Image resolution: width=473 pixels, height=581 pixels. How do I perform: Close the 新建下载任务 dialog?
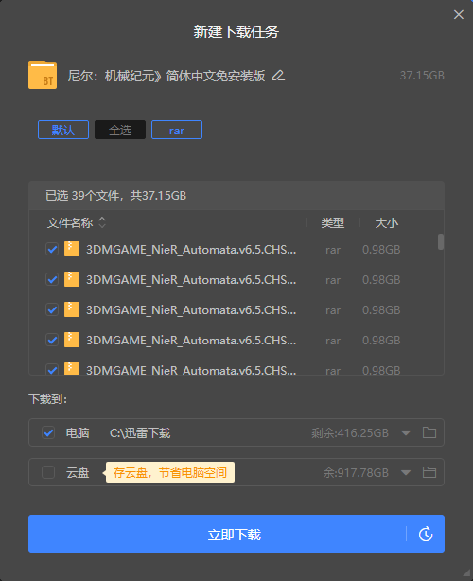459,15
